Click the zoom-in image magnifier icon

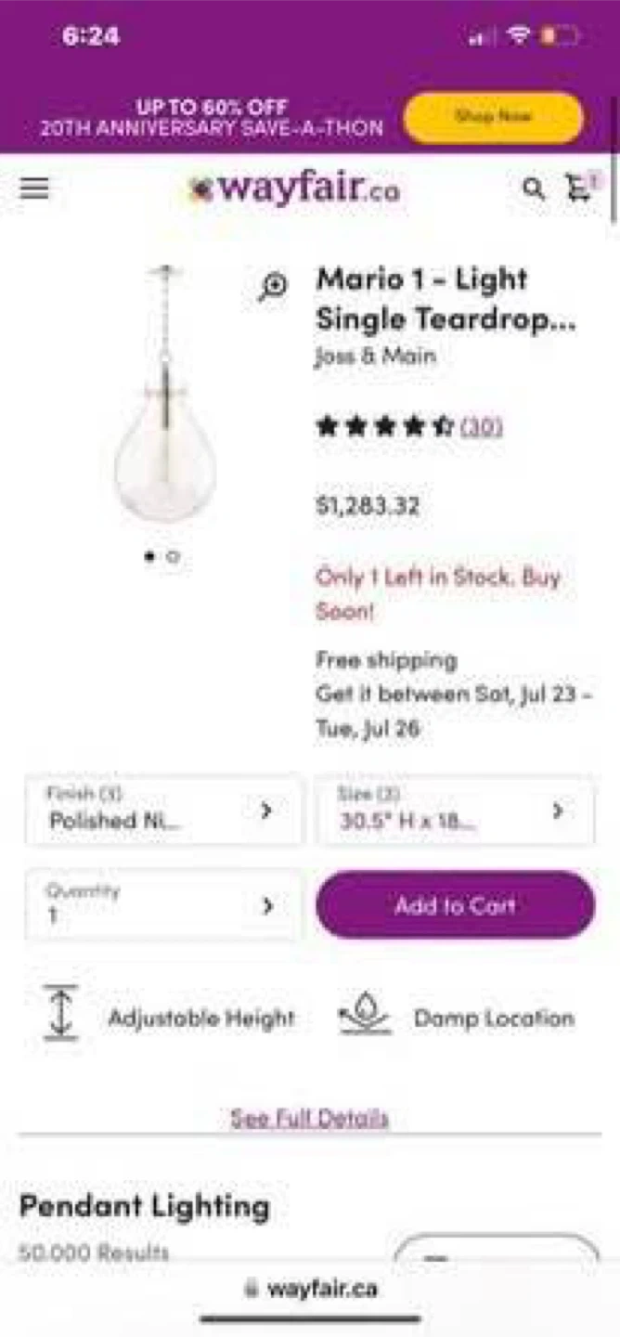[x=273, y=287]
